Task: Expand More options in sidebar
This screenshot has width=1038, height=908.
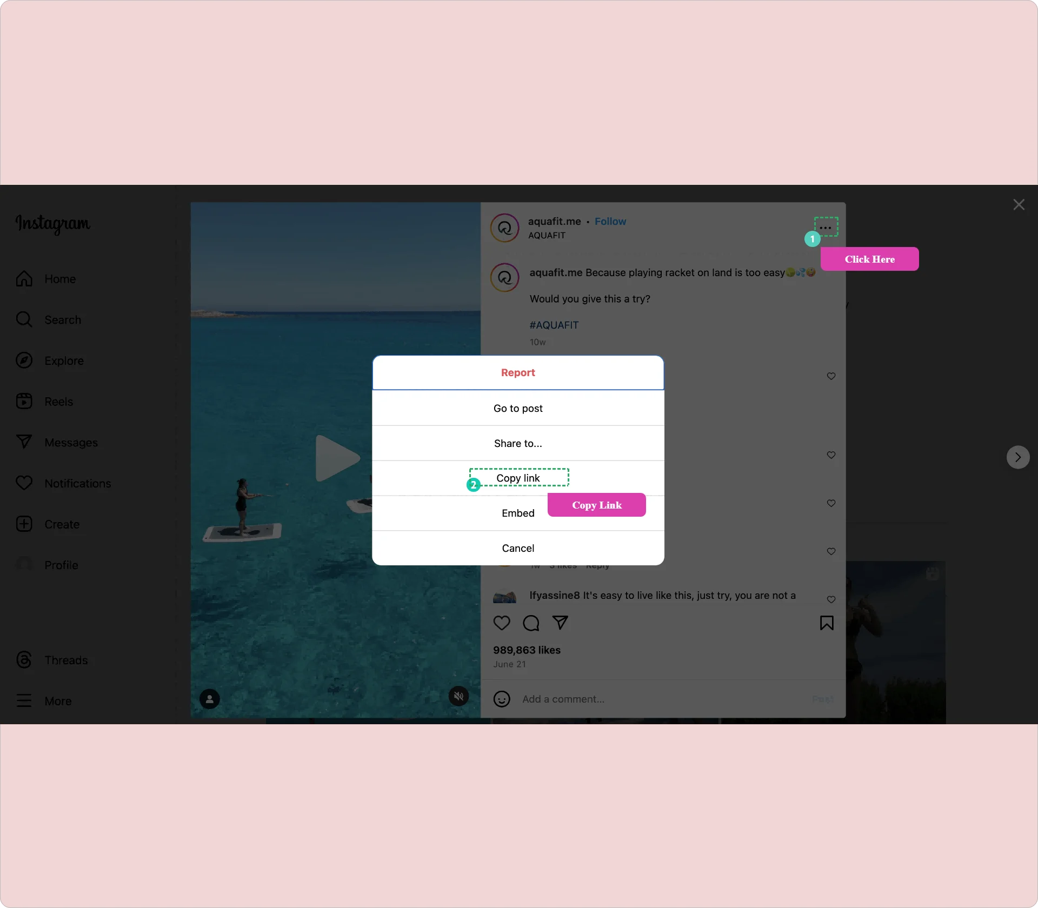Action: (x=56, y=700)
